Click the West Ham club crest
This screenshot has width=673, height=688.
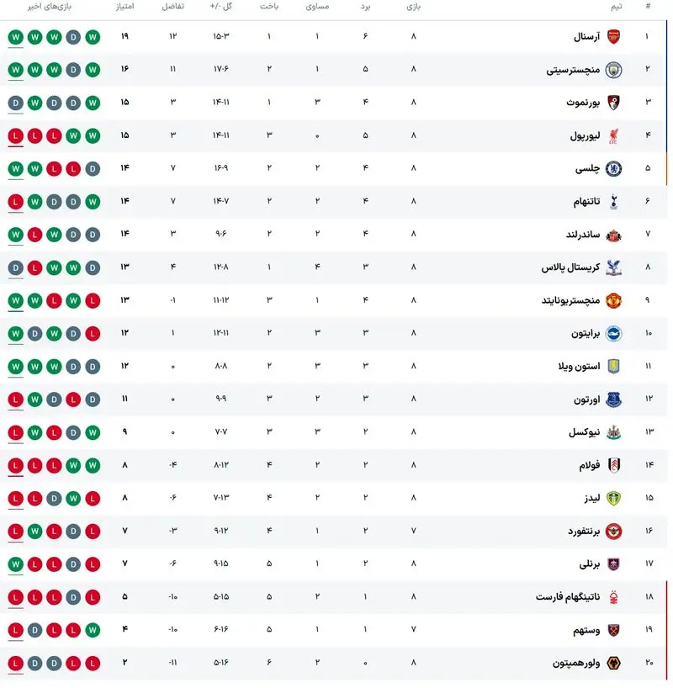(613, 630)
